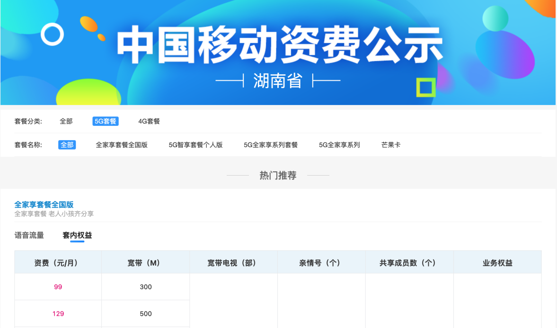This screenshot has width=557, height=328.
Task: Choose 全部 in the 套餐名称 filter row
Action: pyautogui.click(x=67, y=144)
